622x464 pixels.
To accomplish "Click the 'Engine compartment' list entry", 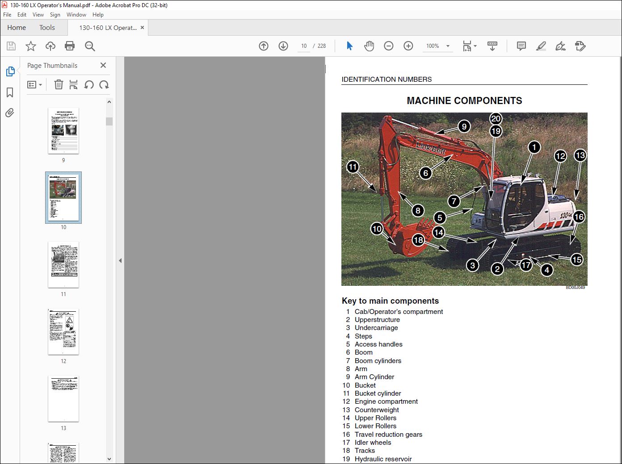I will pos(386,401).
